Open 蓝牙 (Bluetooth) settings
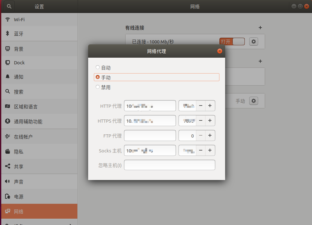The height and width of the screenshot is (225, 312). pyautogui.click(x=20, y=34)
